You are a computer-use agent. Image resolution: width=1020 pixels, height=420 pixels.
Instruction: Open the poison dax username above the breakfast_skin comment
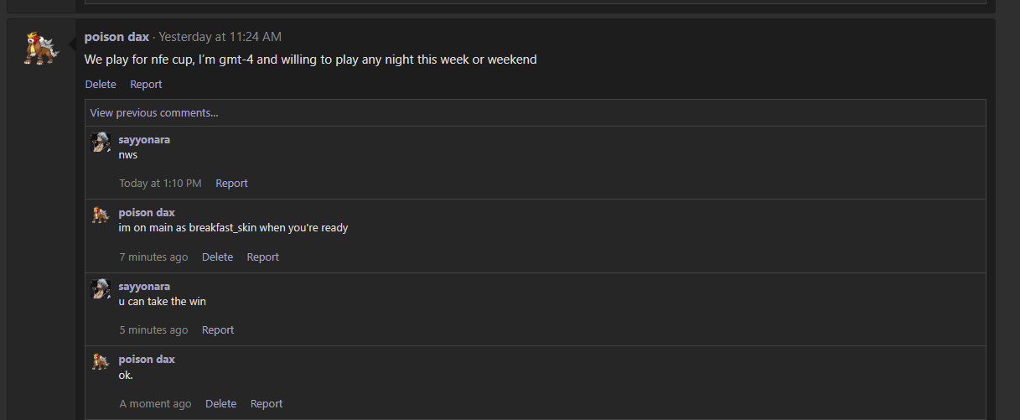click(147, 212)
